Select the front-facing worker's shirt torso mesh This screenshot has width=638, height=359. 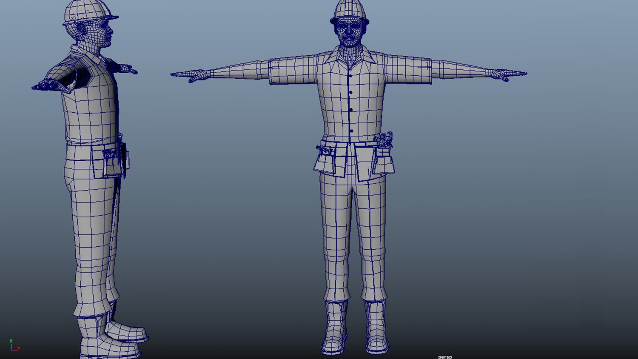tap(352, 96)
